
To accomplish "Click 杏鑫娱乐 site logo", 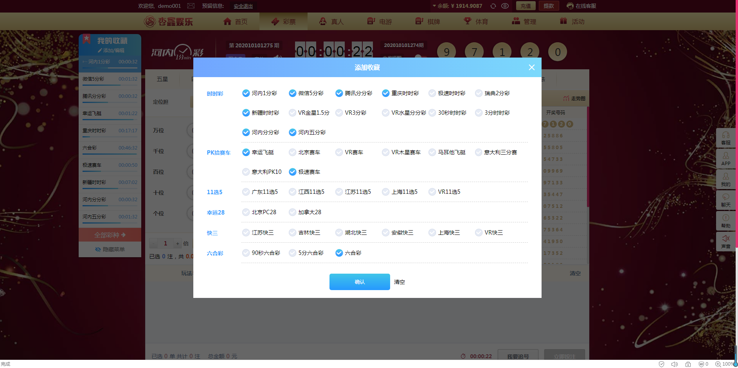I will pos(168,22).
